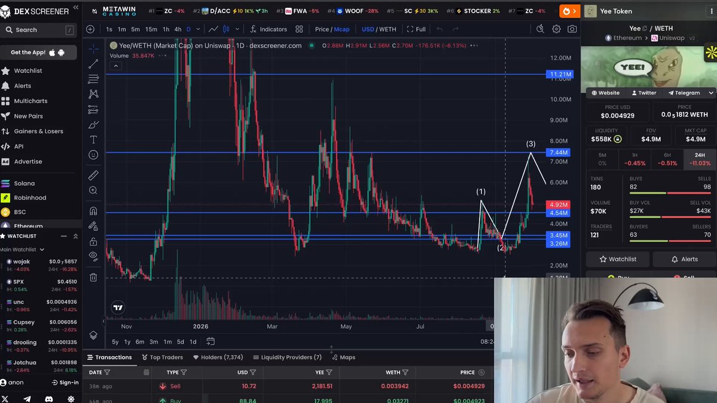Viewport: 717px width, 403px height.
Task: Select the trend line drawing tool
Action: tap(94, 64)
